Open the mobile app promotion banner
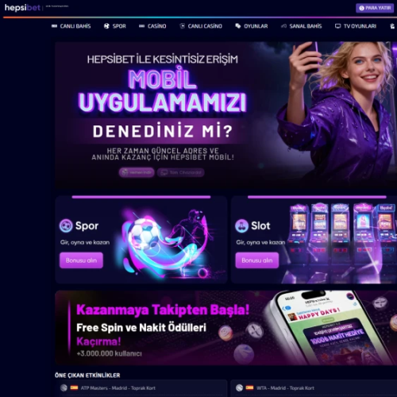This screenshot has width=397, height=397. coord(226,114)
